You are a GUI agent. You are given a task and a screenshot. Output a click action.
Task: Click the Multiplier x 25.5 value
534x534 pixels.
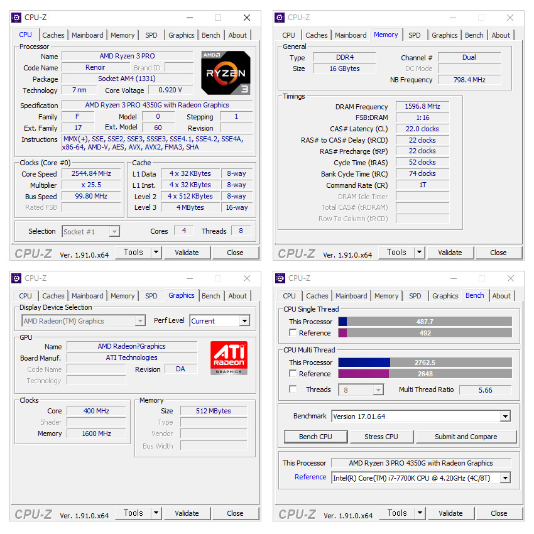(x=91, y=185)
